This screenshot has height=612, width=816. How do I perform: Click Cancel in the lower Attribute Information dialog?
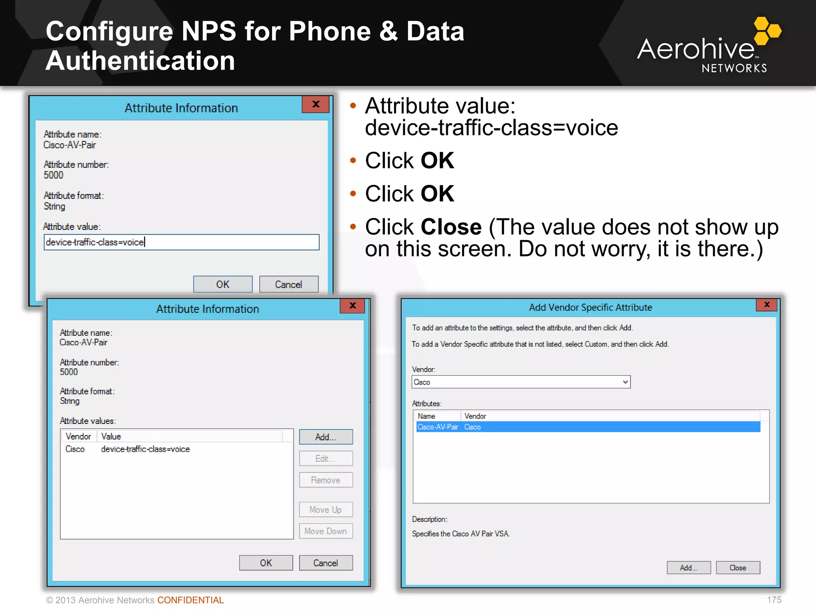click(x=326, y=563)
